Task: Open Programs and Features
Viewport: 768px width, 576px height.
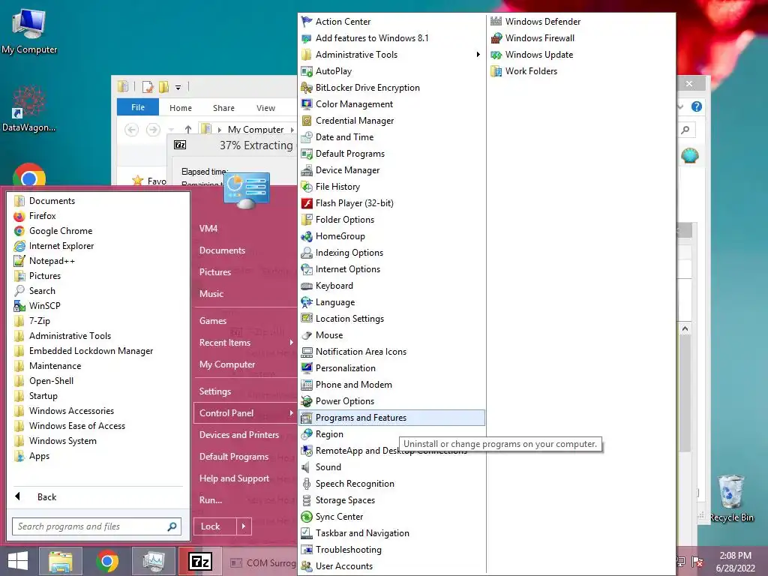Action: (x=391, y=418)
